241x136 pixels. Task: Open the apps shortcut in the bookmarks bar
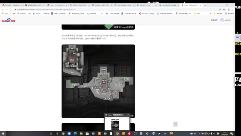point(5,14)
